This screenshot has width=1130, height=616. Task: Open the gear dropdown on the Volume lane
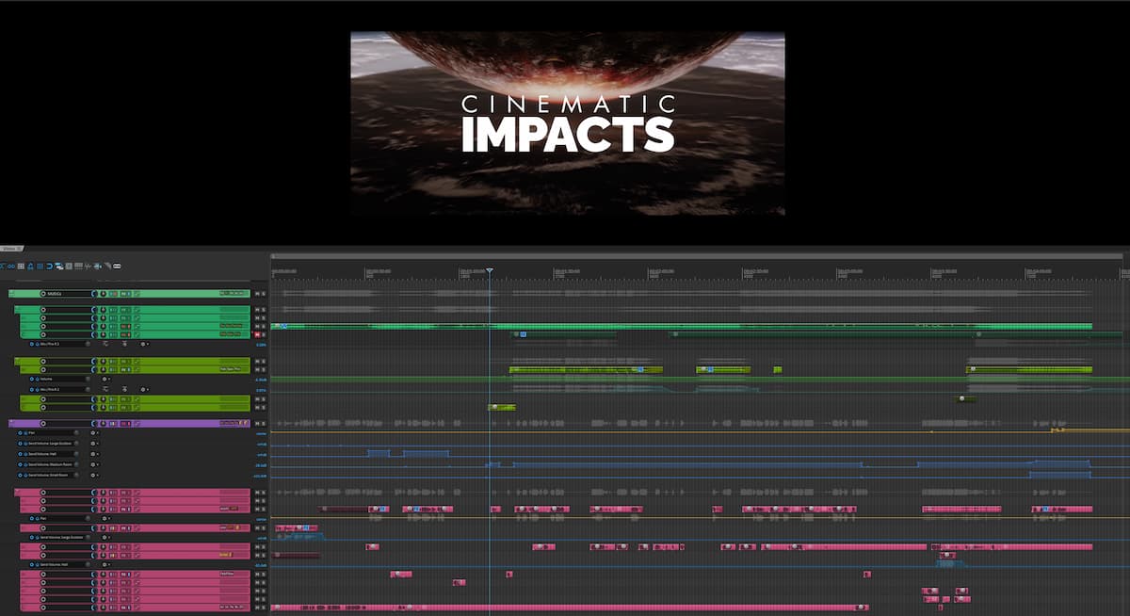105,379
